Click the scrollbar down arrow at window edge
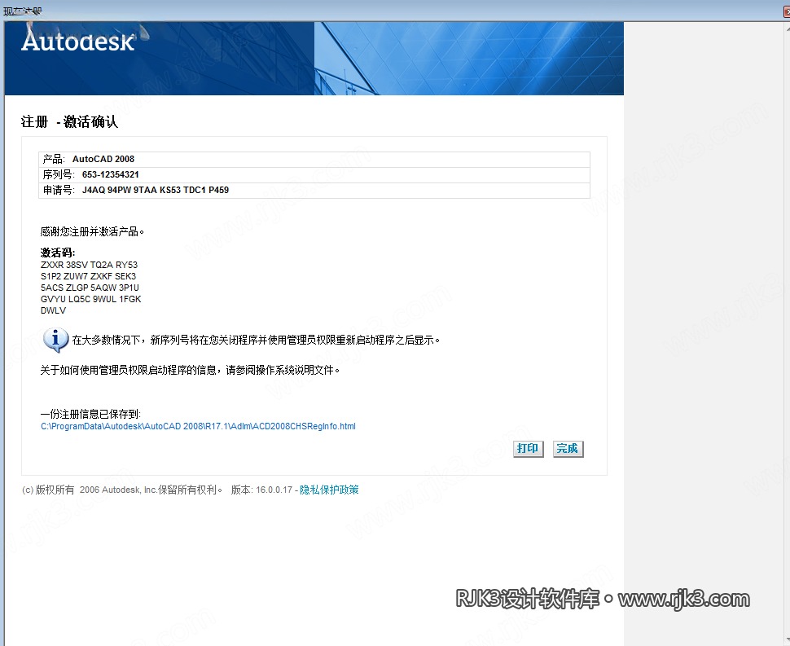Screen dimensions: 790x646 (787, 639)
